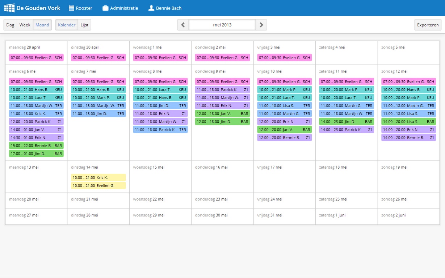The width and height of the screenshot is (445, 278).
Task: Open Jim D. 14:00 - 23:00 BAR shift
Action: click(346, 122)
